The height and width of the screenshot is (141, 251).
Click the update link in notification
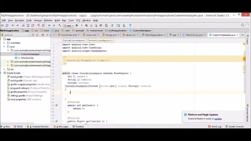218,119
